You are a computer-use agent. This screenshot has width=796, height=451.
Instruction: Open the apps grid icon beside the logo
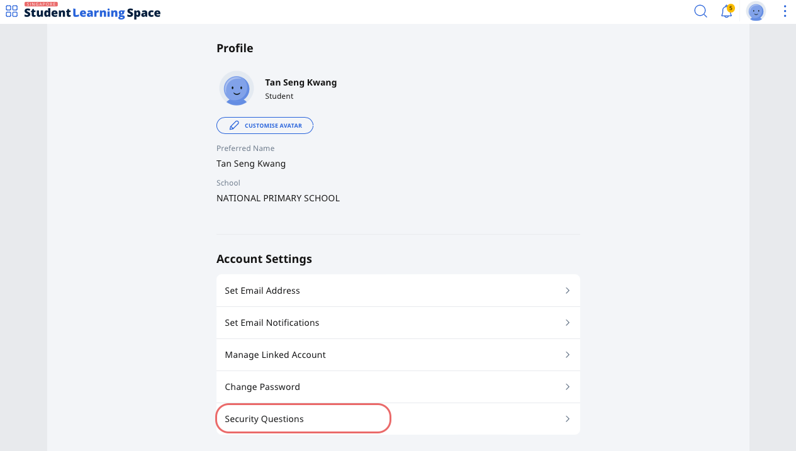pyautogui.click(x=11, y=11)
